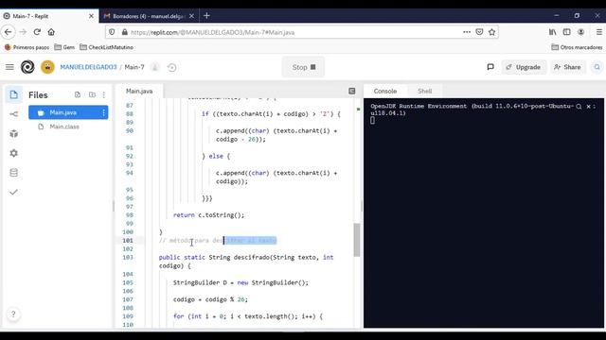The height and width of the screenshot is (340, 606).
Task: Open the CheckListMatutino bookmarks folder
Action: coord(106,47)
